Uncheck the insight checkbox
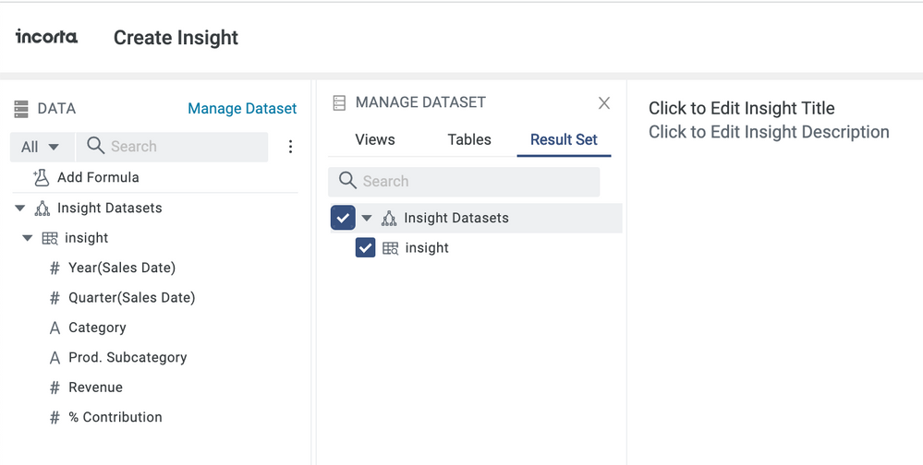 pyautogui.click(x=365, y=248)
